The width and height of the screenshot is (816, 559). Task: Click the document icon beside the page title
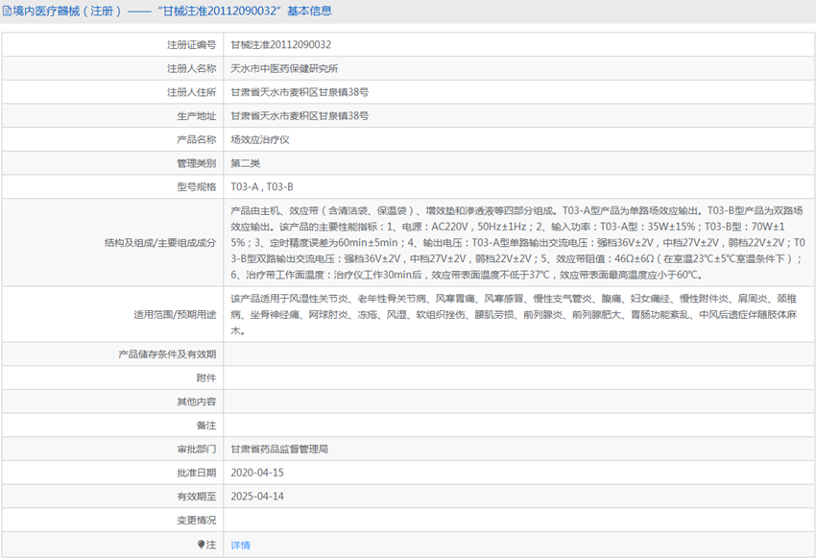[x=8, y=11]
